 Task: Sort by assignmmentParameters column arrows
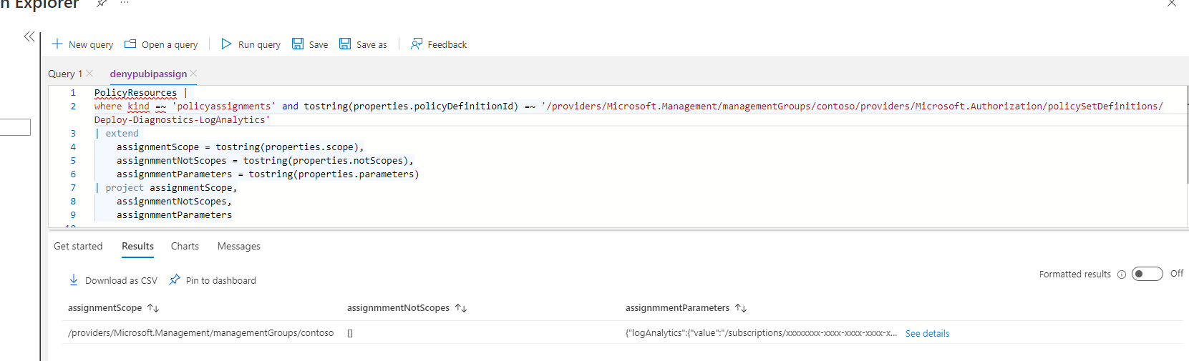point(741,308)
